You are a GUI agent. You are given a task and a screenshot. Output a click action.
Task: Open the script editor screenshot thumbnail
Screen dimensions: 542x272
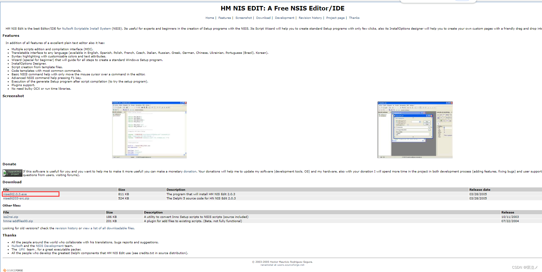149,130
